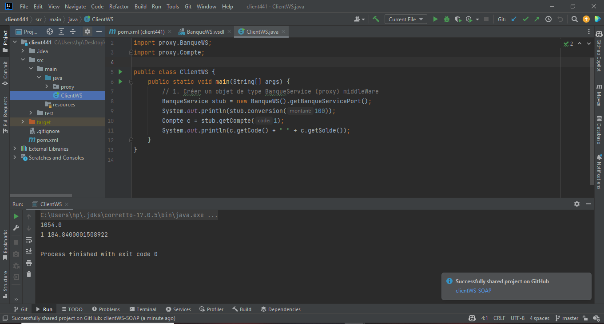Screen dimensions: 604x324
Task: Clear the Run console with the trash icon
Action: pos(29,274)
